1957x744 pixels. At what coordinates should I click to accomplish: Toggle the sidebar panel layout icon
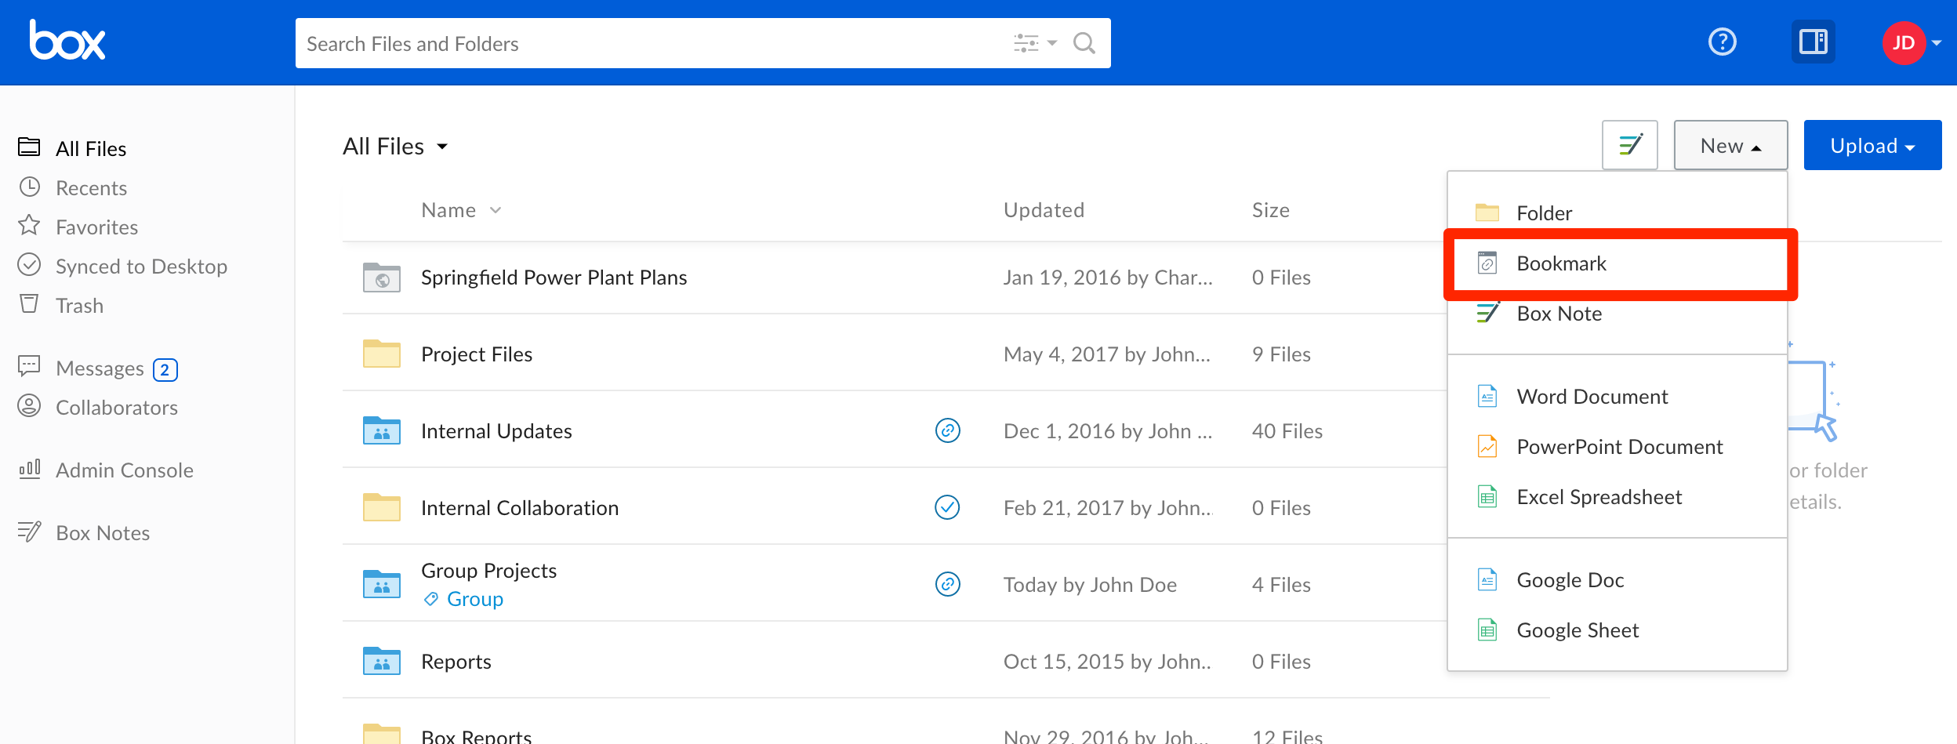coord(1813,42)
